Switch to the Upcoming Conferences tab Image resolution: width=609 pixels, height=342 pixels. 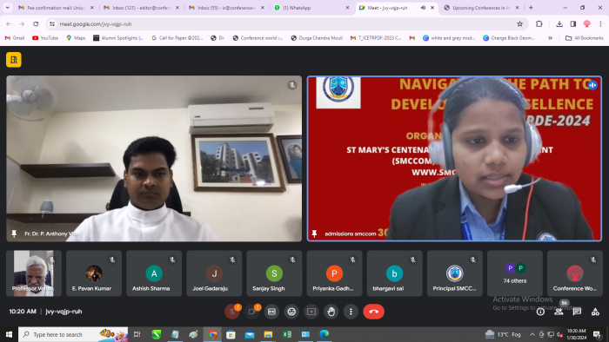click(482, 8)
